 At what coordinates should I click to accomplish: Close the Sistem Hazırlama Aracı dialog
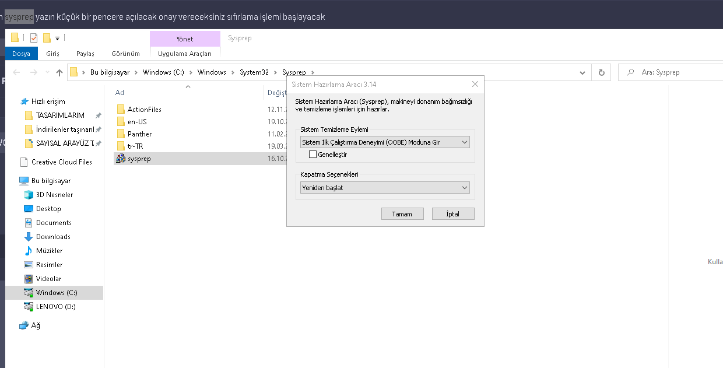[x=475, y=84]
